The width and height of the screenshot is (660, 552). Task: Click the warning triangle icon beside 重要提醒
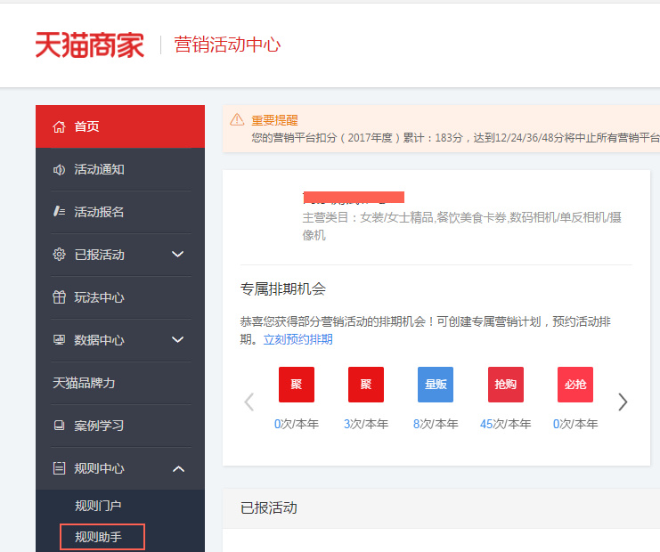click(237, 120)
